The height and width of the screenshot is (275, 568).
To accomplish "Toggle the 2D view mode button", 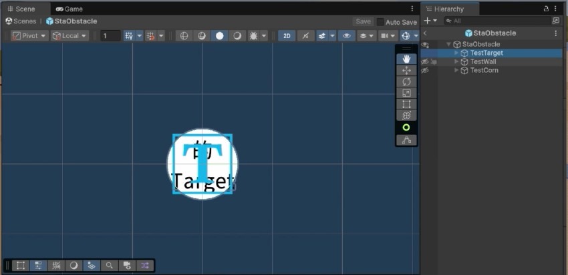I will pyautogui.click(x=287, y=35).
